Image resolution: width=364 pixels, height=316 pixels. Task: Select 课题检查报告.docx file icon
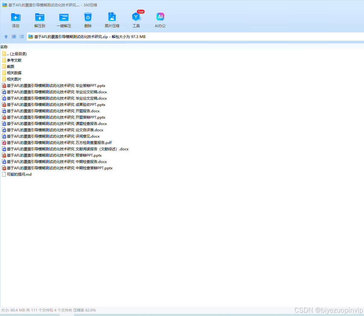point(4,124)
